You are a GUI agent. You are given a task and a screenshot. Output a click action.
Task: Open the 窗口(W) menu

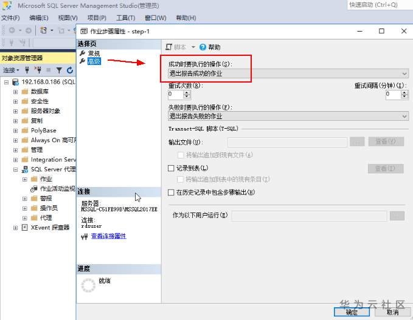[155, 18]
